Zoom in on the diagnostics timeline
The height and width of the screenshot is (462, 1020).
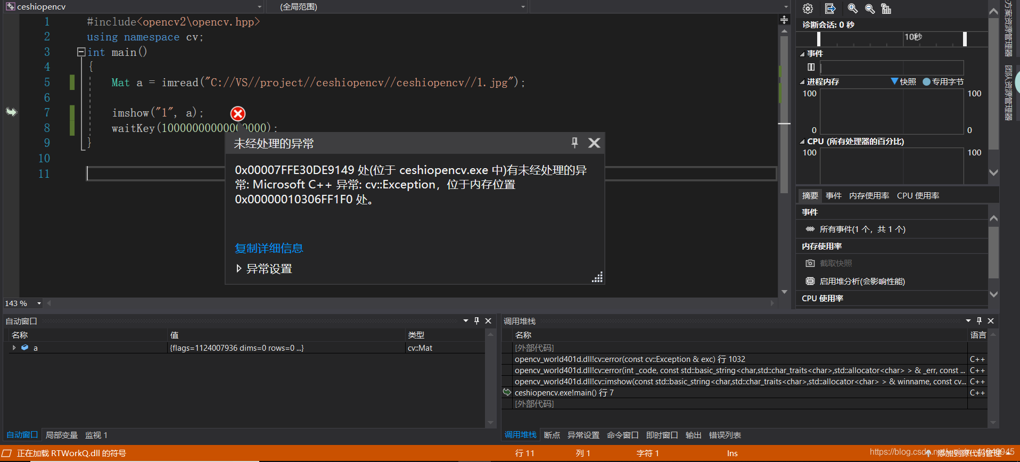tap(852, 9)
